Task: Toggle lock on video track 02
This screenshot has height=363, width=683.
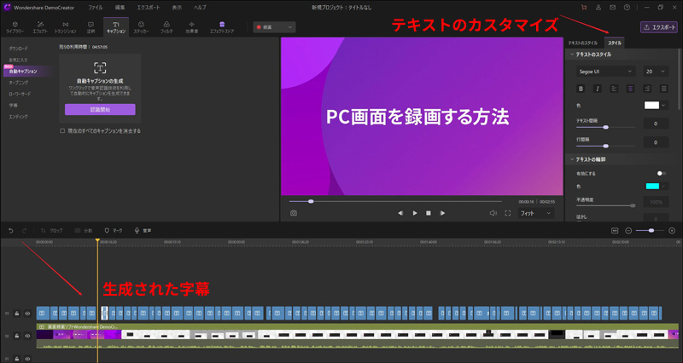Action: pyautogui.click(x=17, y=336)
